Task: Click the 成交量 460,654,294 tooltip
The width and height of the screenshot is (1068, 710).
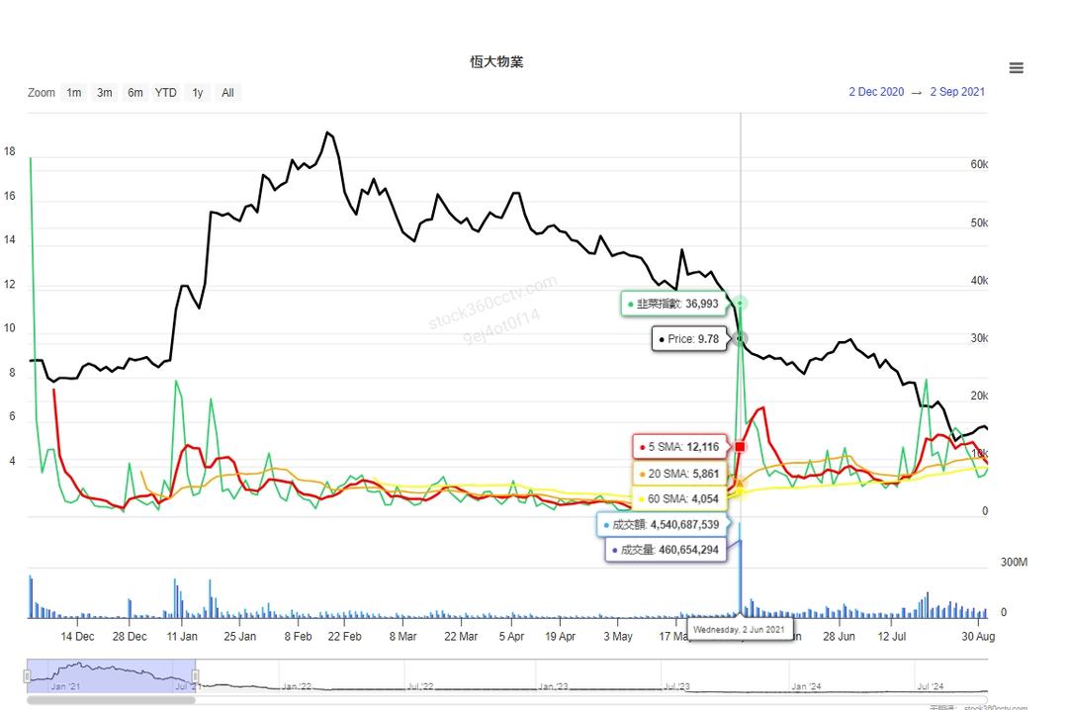Action: 666,550
